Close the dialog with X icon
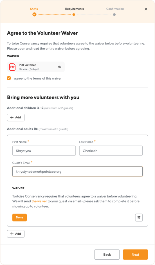155x265 pixels. tap(146, 9)
